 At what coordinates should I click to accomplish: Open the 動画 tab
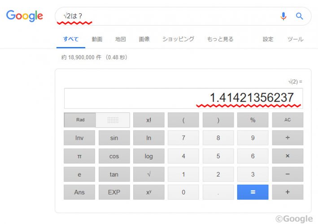coord(97,39)
